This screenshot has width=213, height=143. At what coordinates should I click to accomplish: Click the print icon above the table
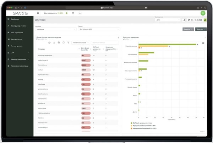(x=59, y=42)
